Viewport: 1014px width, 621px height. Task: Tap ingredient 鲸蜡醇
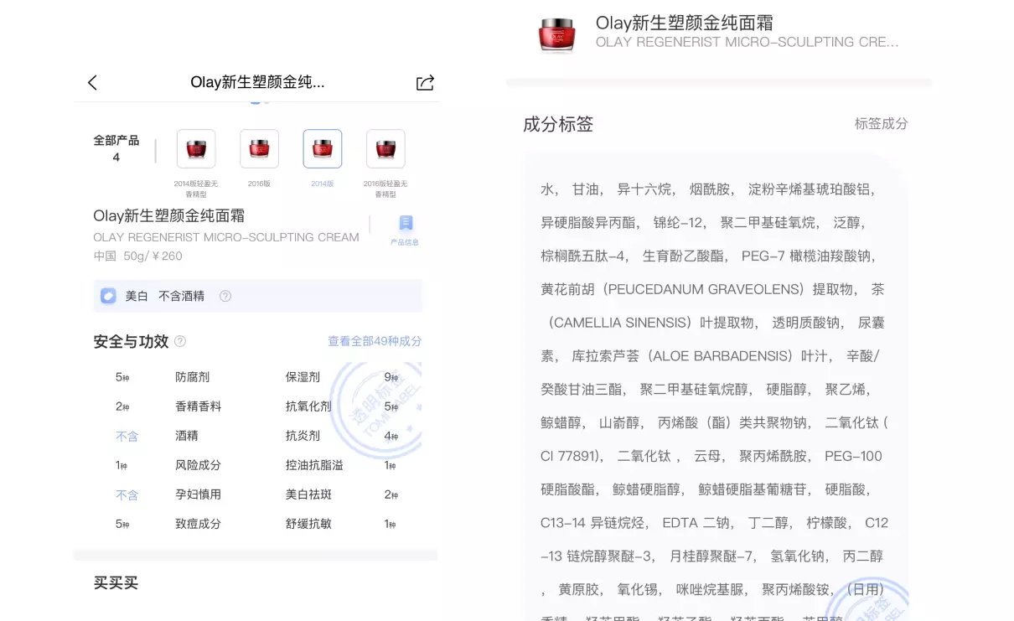[561, 422]
